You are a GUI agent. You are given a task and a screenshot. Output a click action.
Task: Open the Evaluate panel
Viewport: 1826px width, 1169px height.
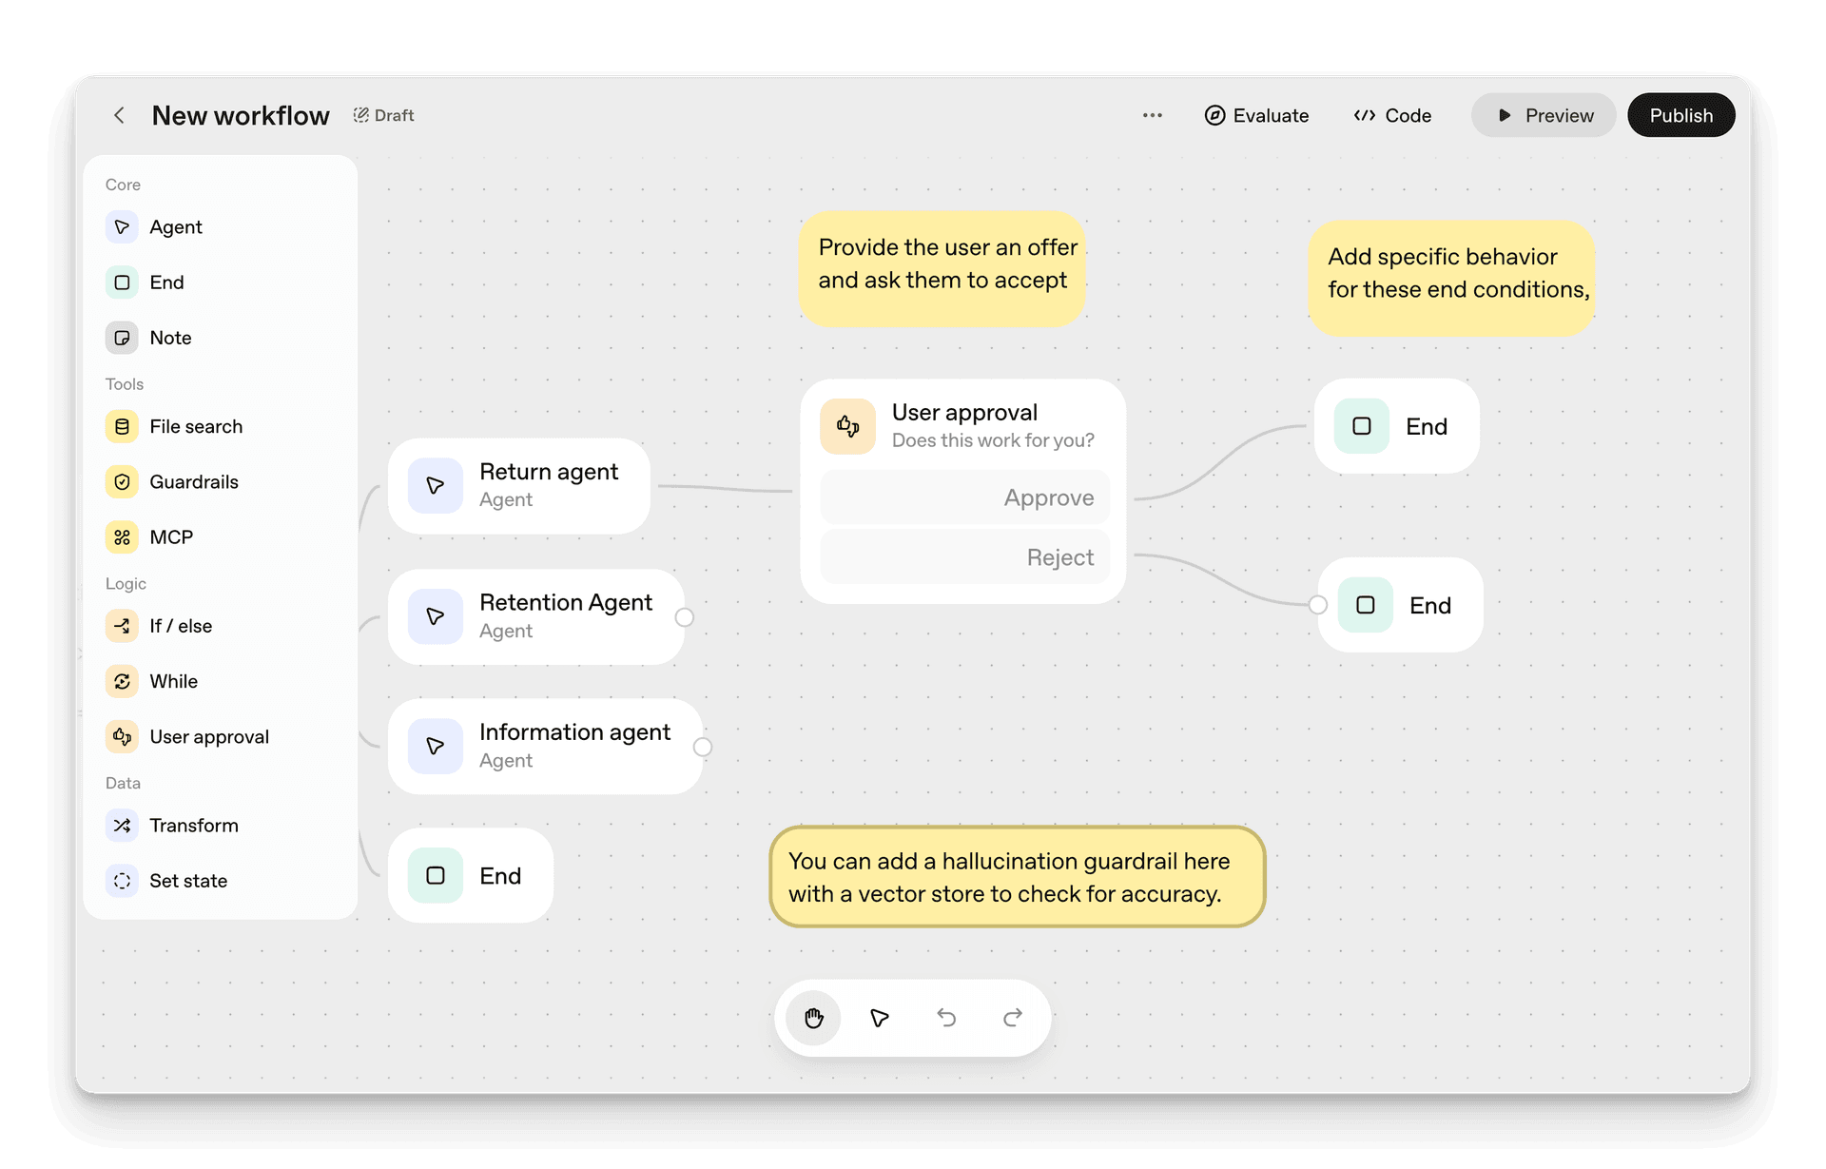1257,115
